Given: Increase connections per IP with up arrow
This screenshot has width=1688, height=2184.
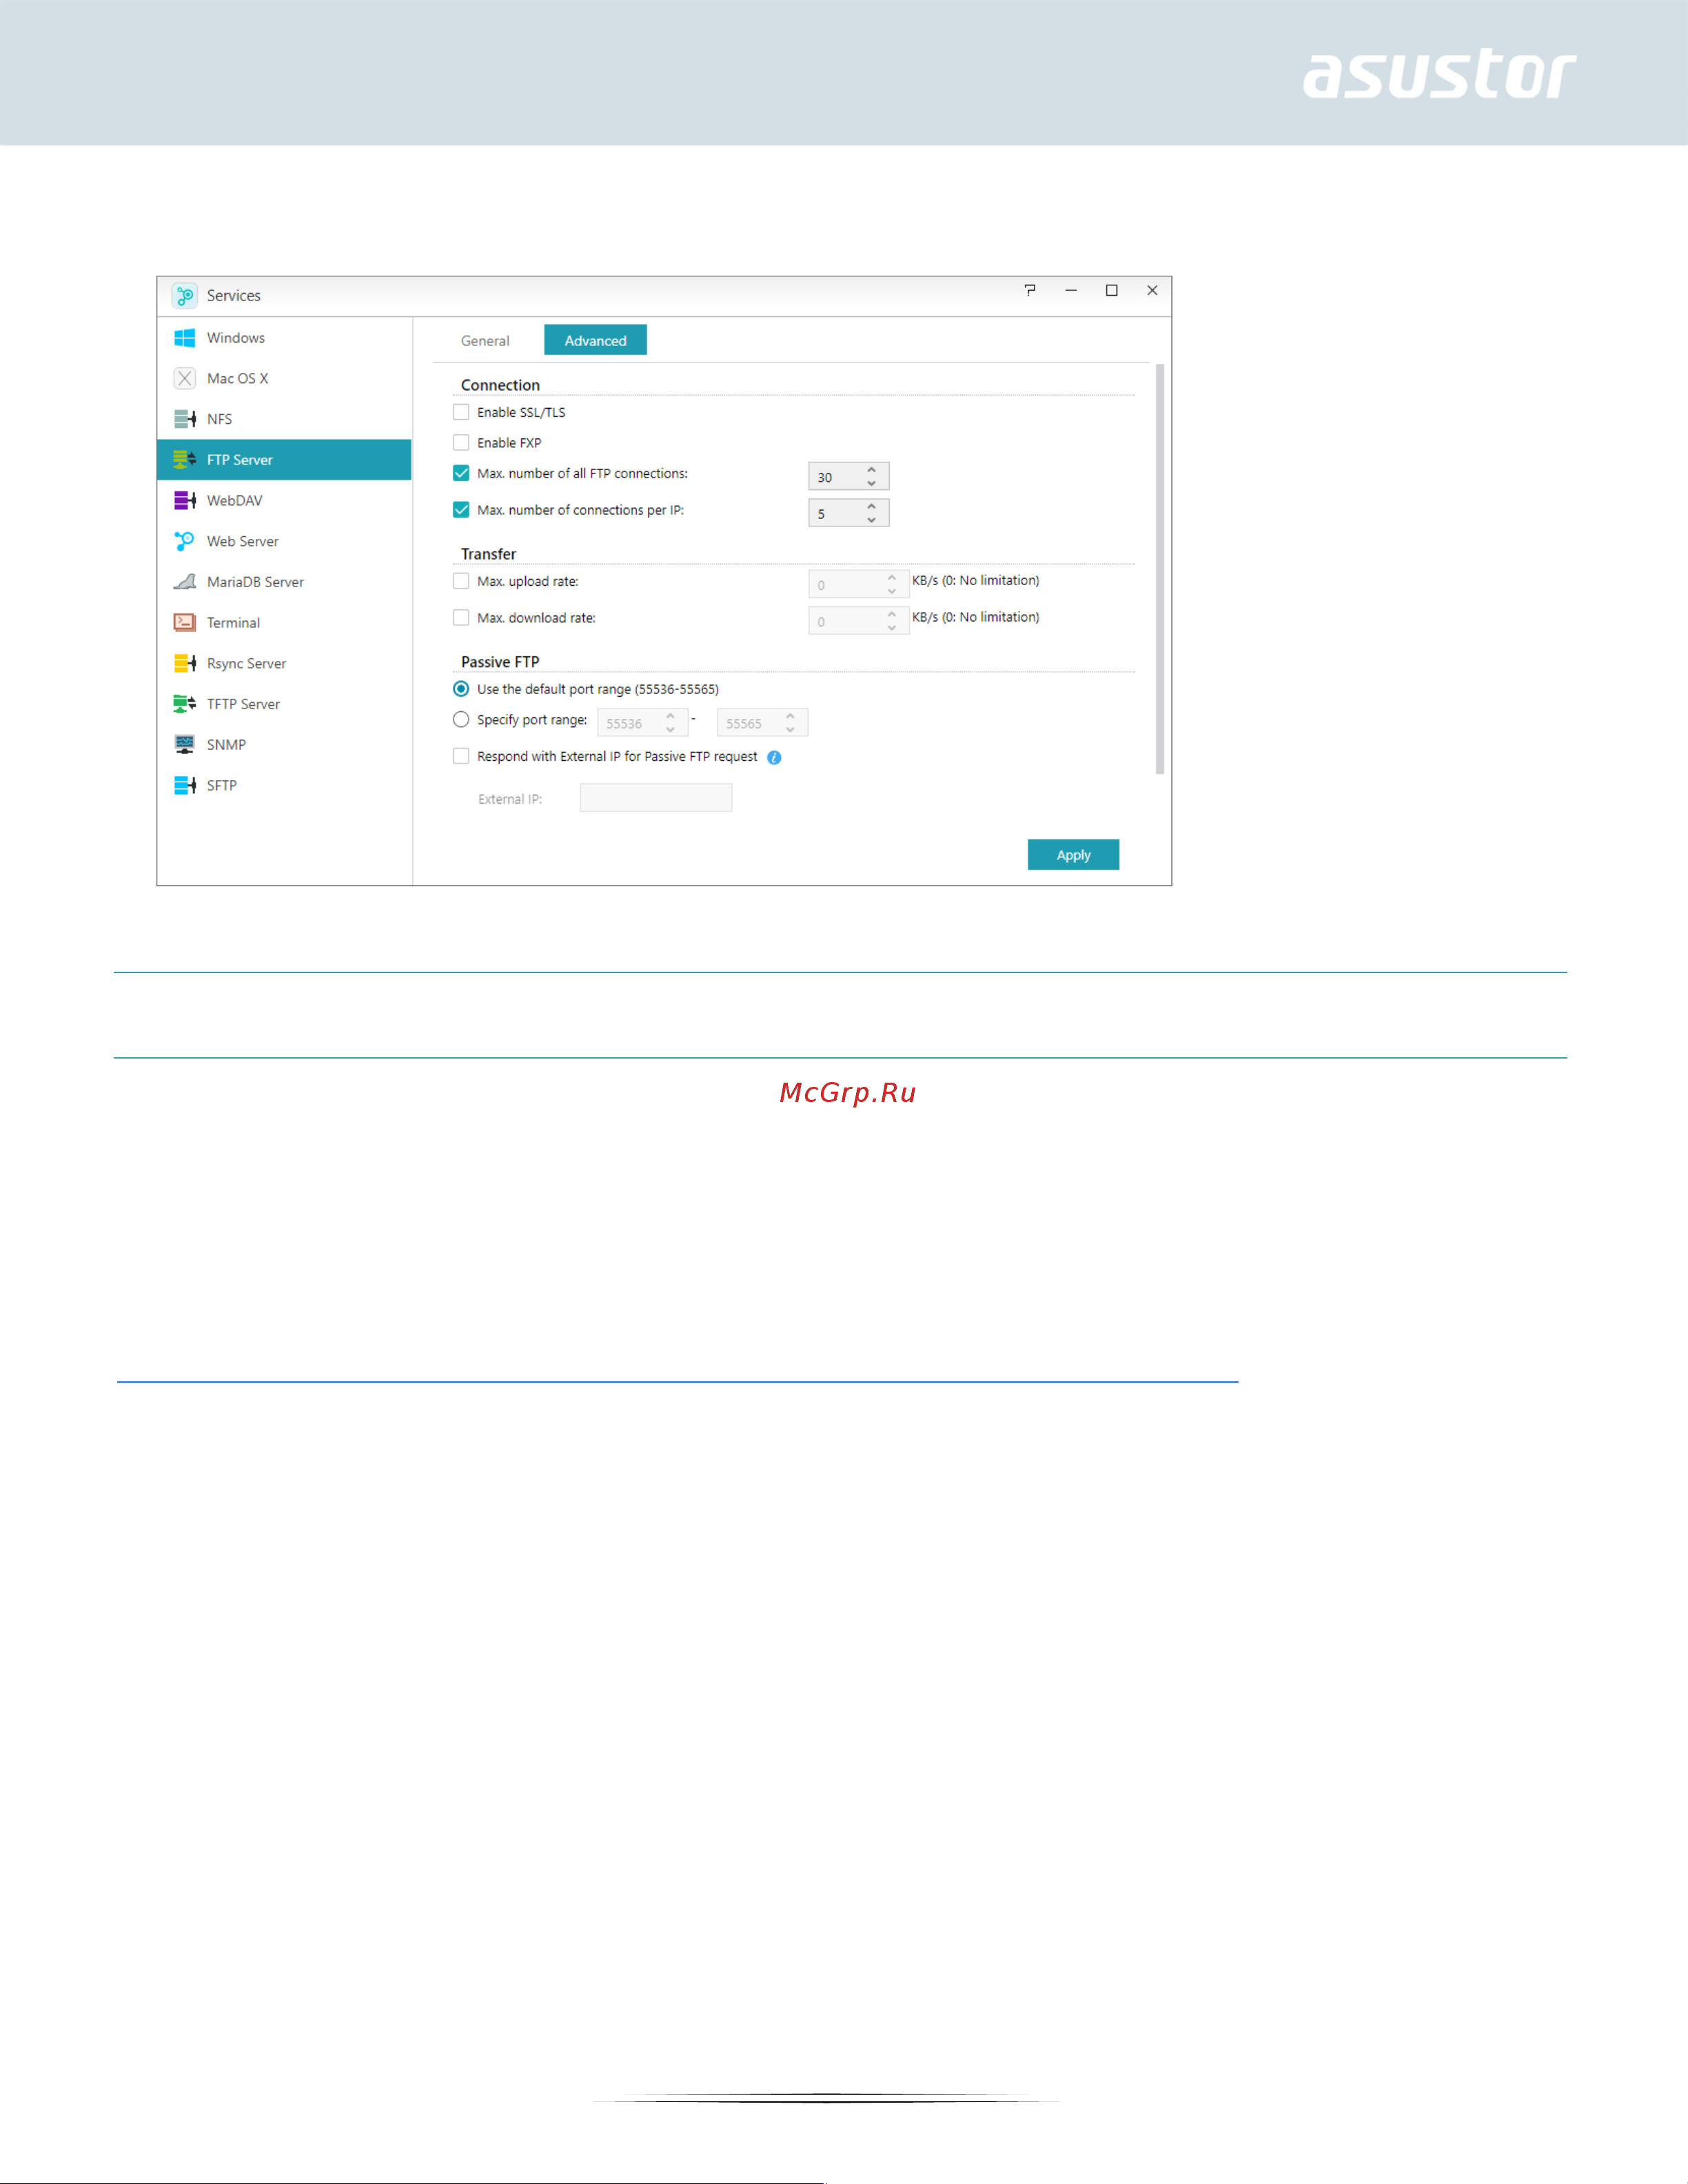Looking at the screenshot, I should click(871, 507).
